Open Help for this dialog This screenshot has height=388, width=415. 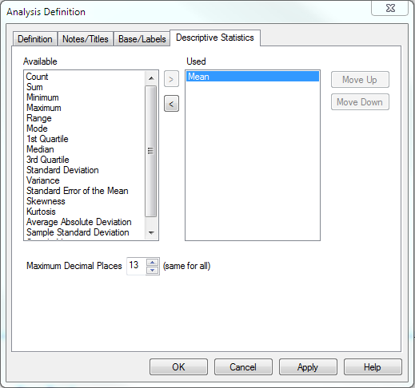tap(373, 367)
